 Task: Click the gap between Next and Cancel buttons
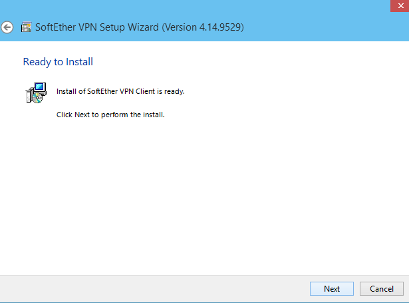point(356,288)
